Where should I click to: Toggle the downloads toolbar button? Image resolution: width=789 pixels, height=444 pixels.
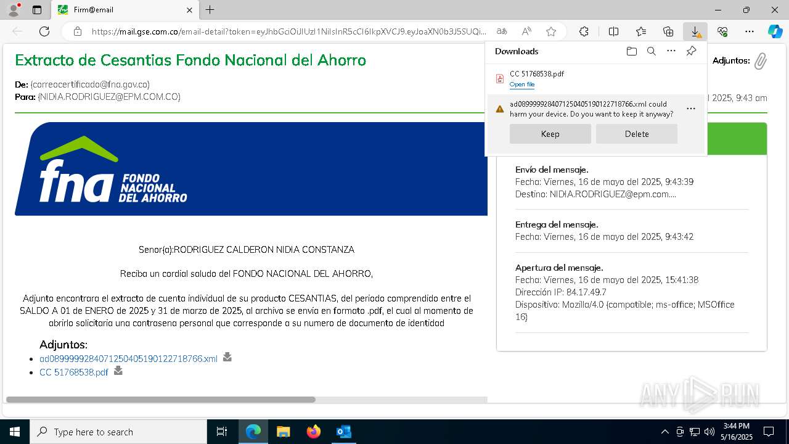(x=695, y=31)
